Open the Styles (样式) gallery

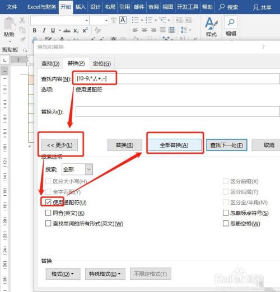click(x=211, y=27)
